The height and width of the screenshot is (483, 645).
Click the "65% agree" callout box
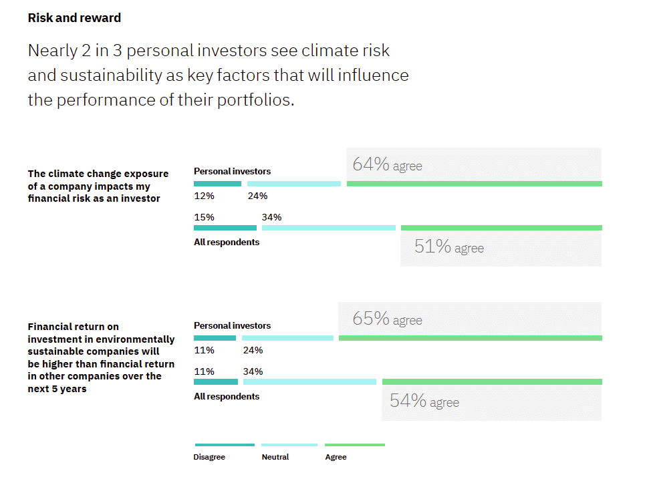click(x=469, y=319)
